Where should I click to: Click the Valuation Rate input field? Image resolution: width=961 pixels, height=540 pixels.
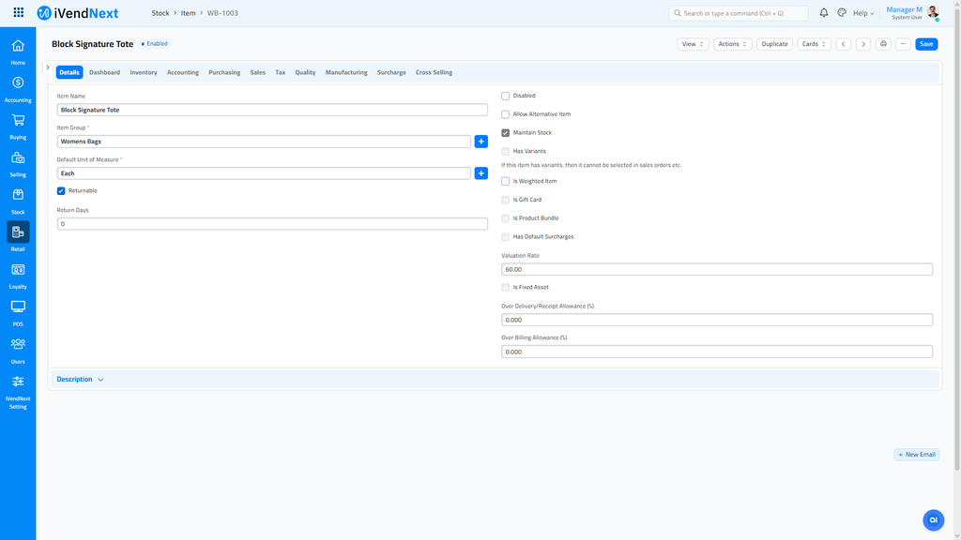[x=716, y=269]
